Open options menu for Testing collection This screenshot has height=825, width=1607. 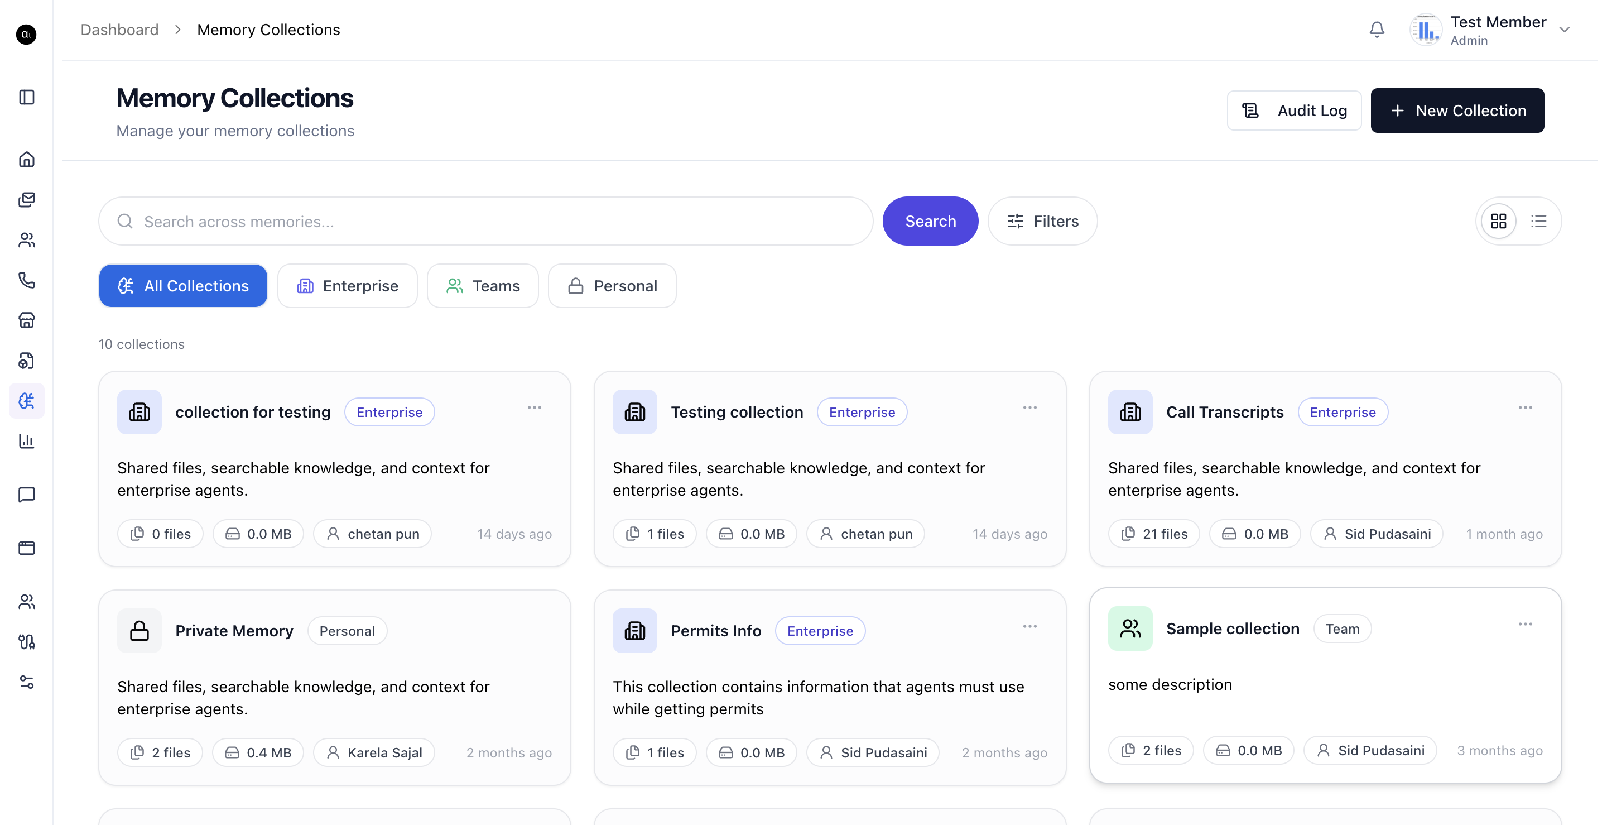pyautogui.click(x=1029, y=407)
